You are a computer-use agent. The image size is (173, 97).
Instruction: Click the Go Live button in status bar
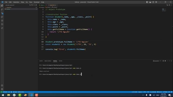[x=159, y=92]
